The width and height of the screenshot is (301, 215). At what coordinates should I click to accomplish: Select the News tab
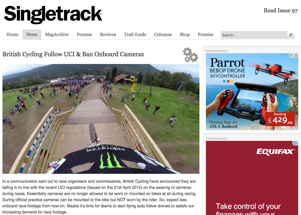32,34
